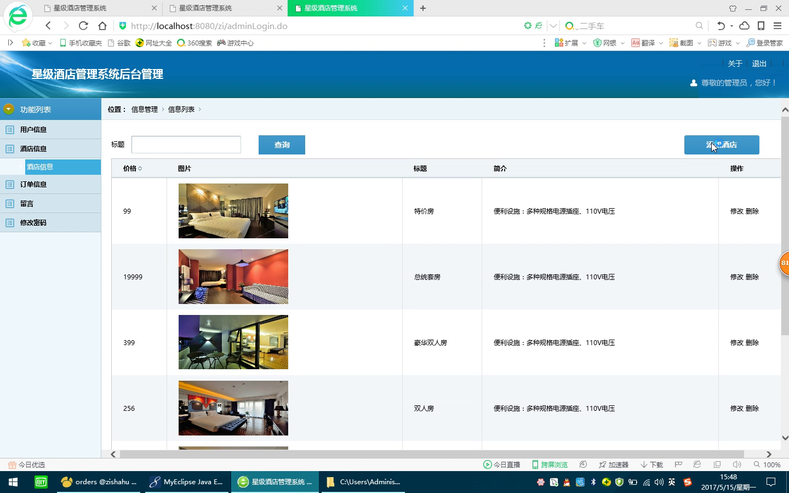
Task: Open 扩展 extensions dropdown
Action: [x=570, y=43]
